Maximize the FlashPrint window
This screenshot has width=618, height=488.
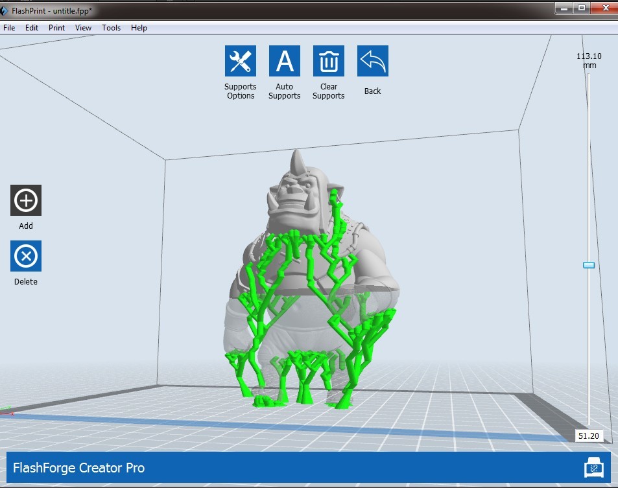click(x=582, y=8)
